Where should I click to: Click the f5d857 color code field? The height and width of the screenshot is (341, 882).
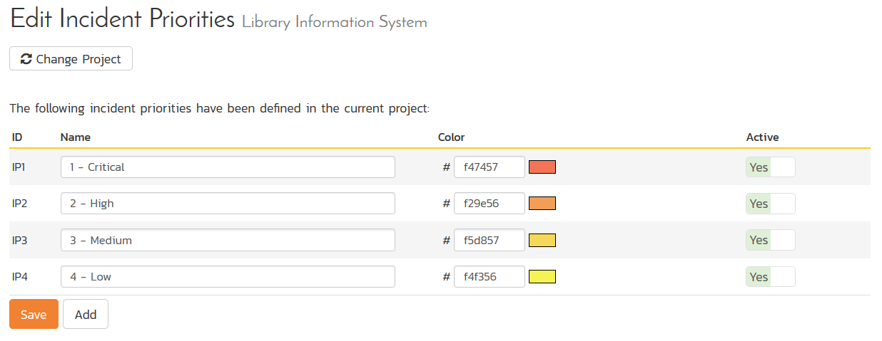click(490, 240)
